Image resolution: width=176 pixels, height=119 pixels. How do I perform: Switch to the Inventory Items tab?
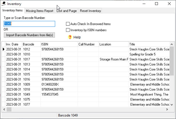[x=13, y=11]
